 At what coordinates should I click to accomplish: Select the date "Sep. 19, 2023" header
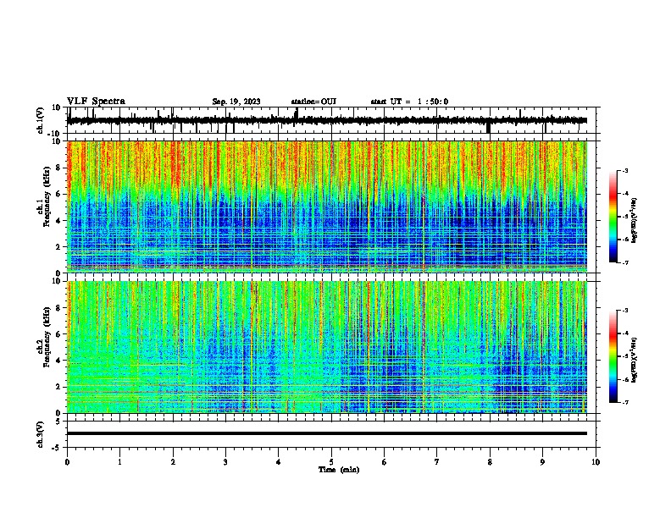click(x=236, y=102)
